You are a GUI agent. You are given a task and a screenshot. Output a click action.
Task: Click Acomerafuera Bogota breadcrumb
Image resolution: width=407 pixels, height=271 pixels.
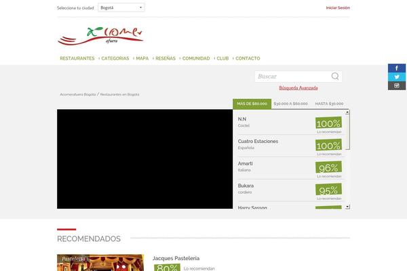click(x=78, y=94)
